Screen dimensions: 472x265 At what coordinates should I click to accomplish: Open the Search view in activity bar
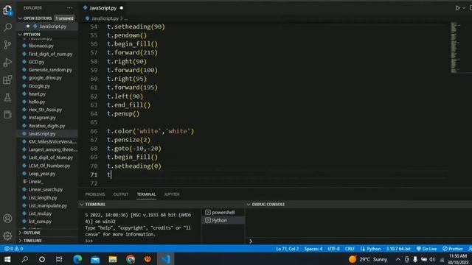point(7,28)
